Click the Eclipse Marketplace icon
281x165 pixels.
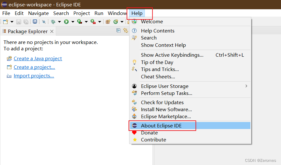[x=134, y=116]
